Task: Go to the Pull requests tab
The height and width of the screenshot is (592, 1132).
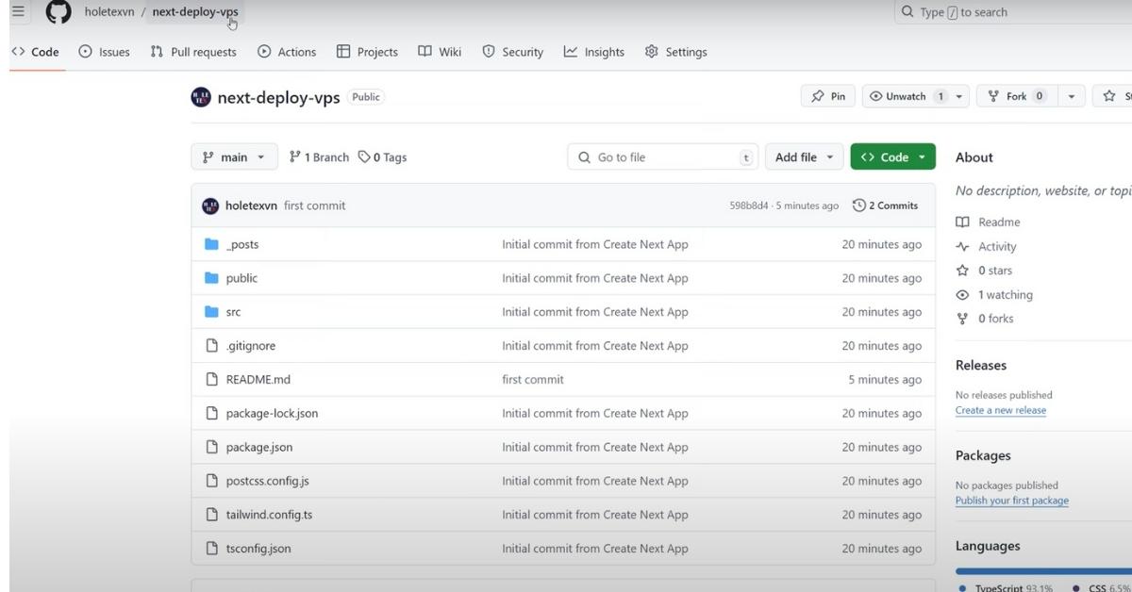Action: pos(193,52)
